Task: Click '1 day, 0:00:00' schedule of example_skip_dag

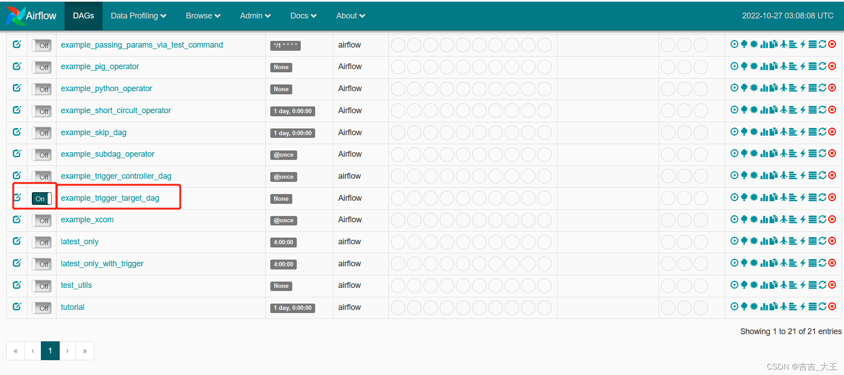Action: pyautogui.click(x=293, y=133)
